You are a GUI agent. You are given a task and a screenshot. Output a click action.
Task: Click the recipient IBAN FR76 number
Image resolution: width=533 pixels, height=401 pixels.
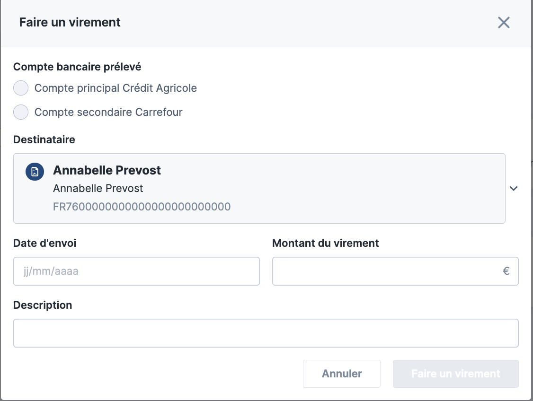tap(142, 207)
